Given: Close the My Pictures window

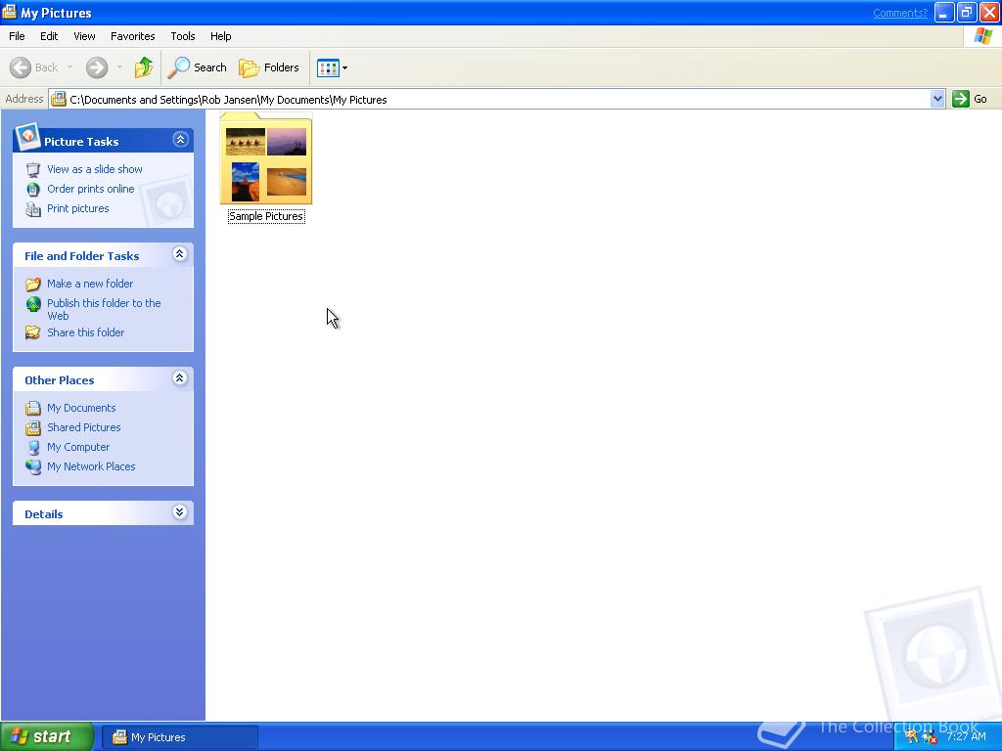Looking at the screenshot, I should point(989,12).
